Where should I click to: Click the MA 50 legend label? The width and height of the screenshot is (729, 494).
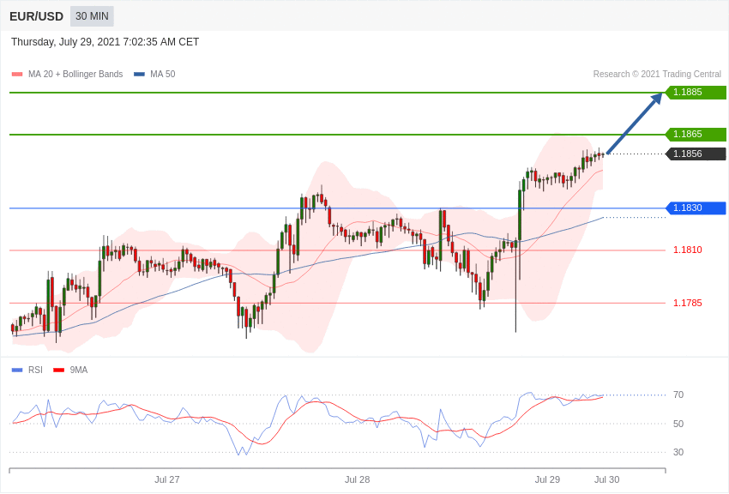click(163, 74)
